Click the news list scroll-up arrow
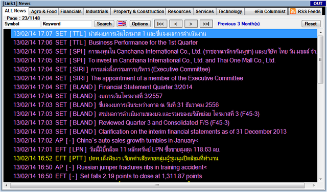This screenshot has height=192, width=327. (x=320, y=33)
